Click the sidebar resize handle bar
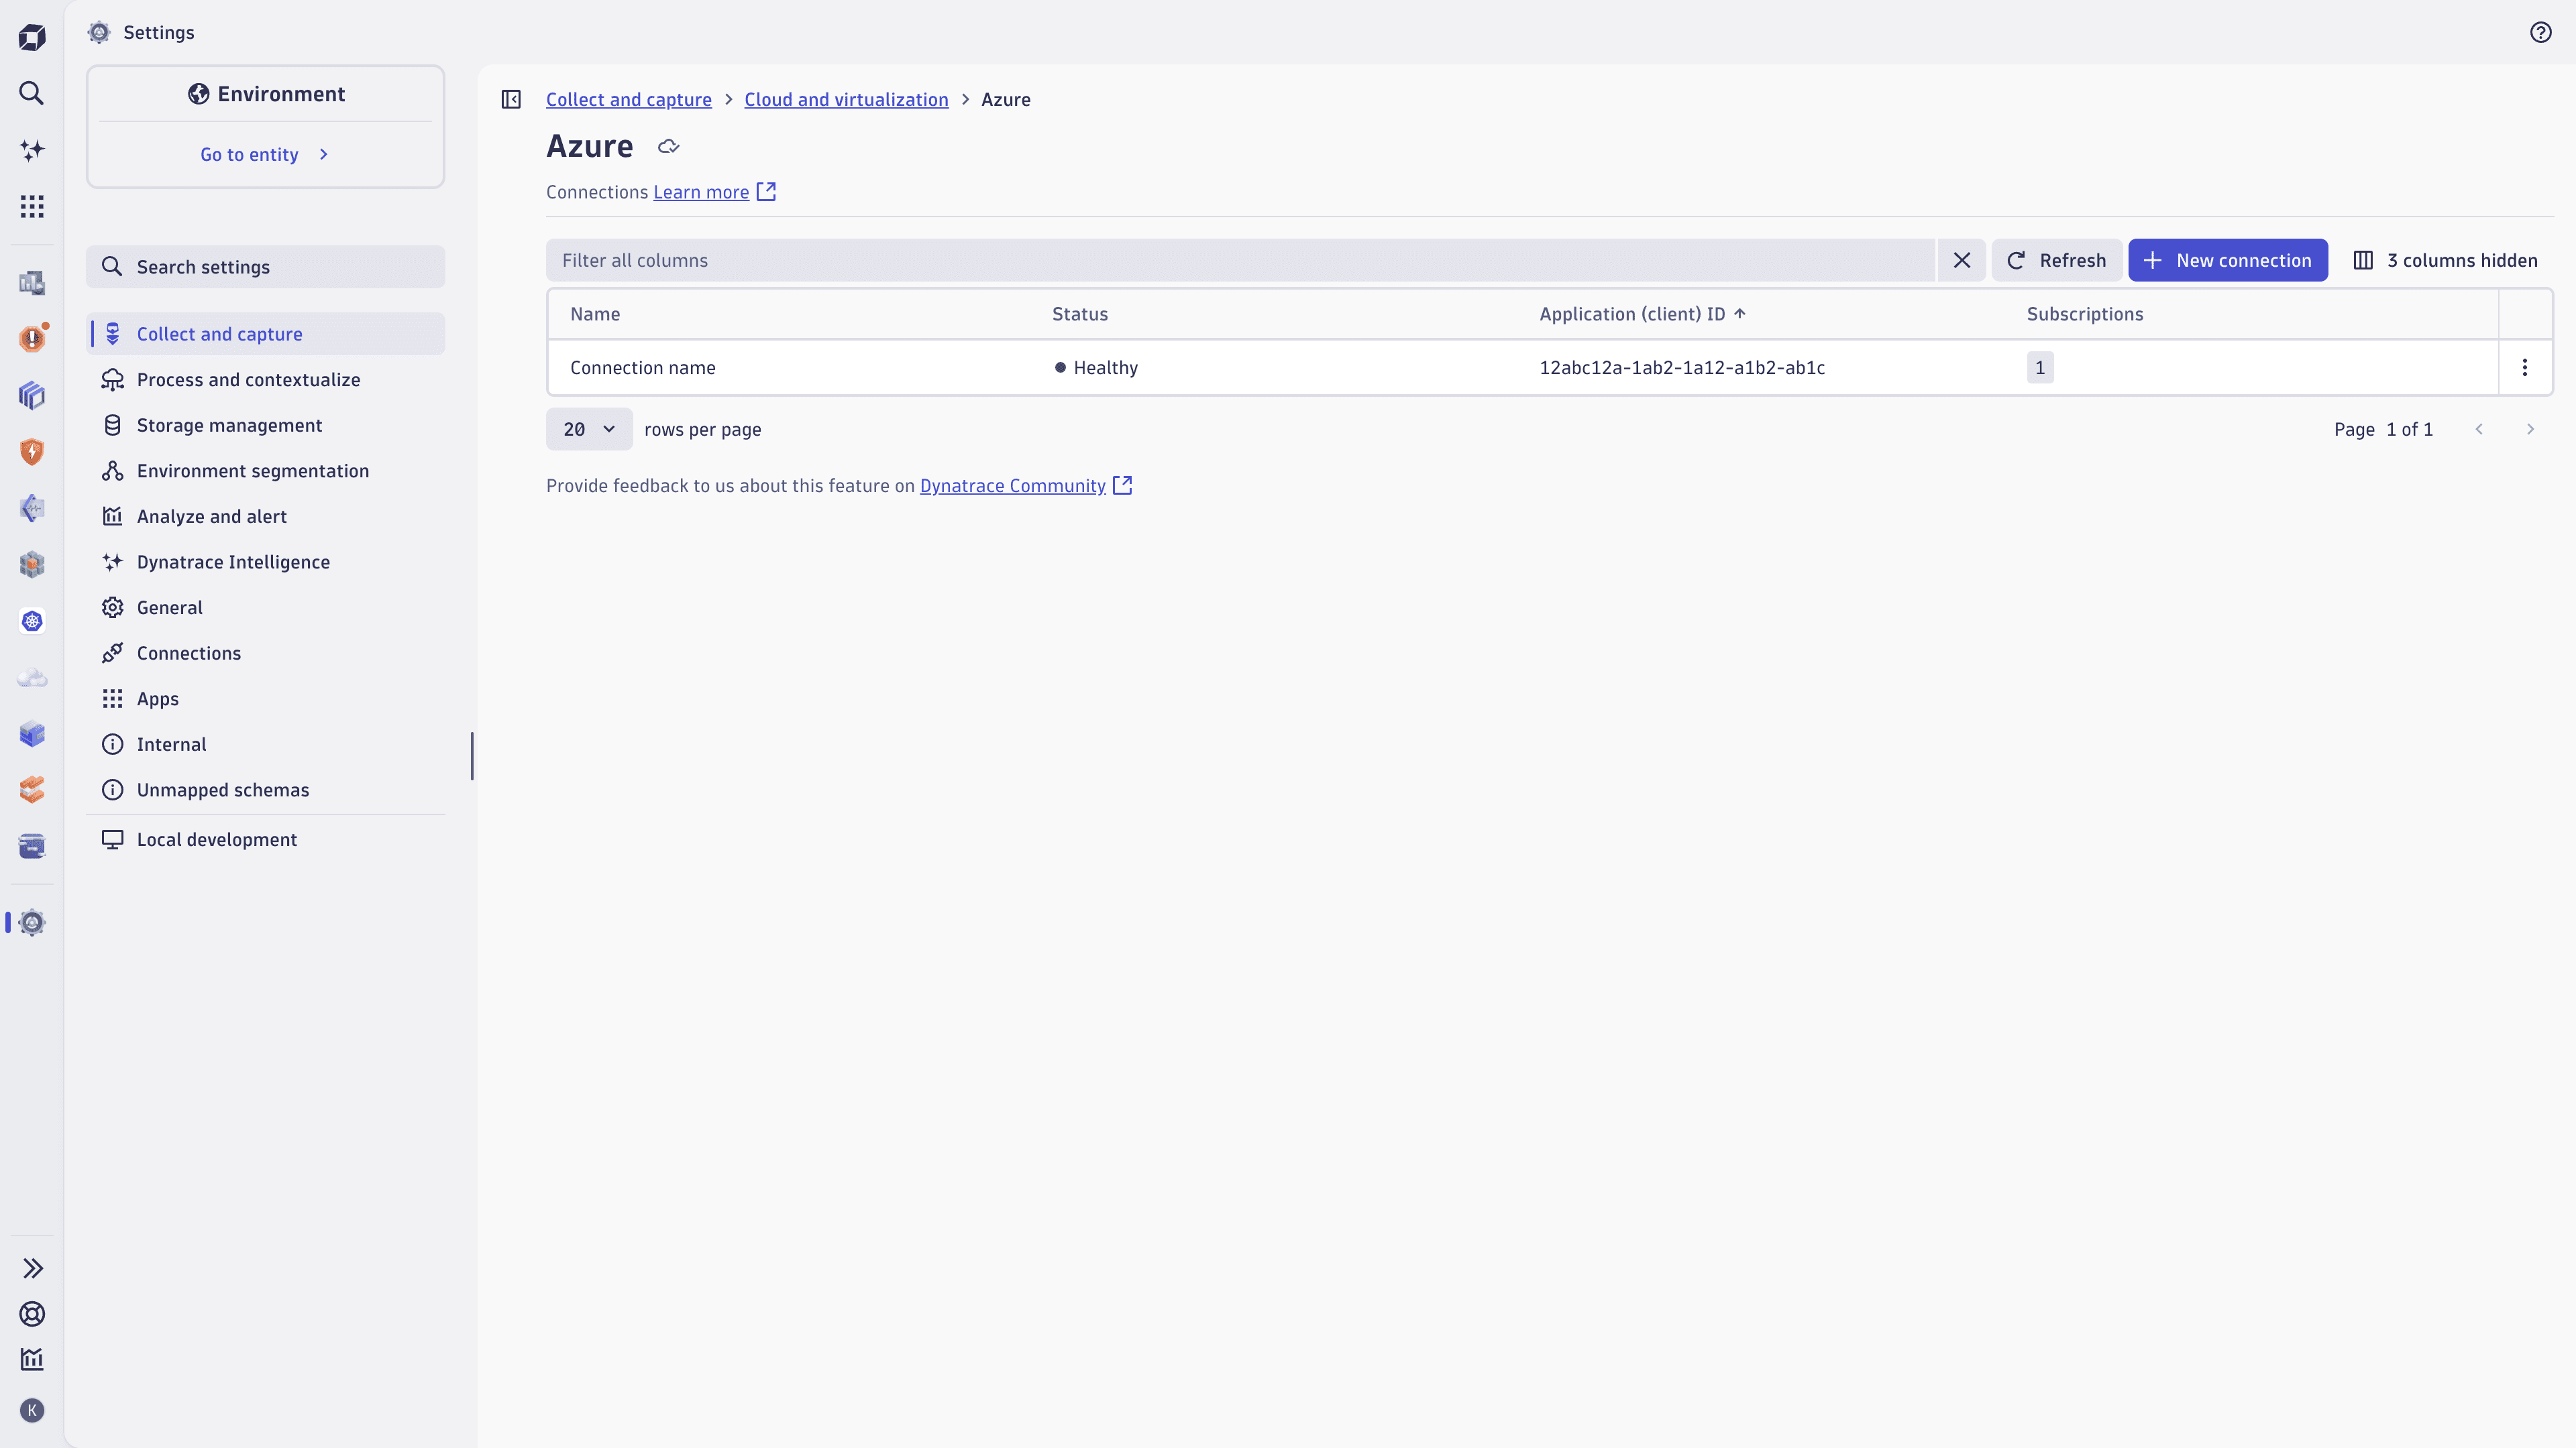The height and width of the screenshot is (1448, 2576). pos(472,756)
